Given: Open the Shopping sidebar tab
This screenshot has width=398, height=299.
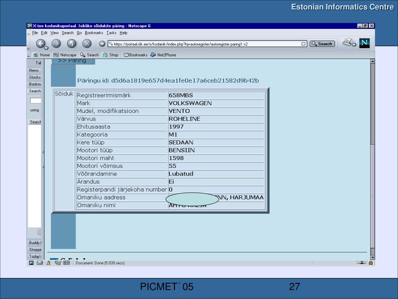Looking at the screenshot, I should pos(34,250).
